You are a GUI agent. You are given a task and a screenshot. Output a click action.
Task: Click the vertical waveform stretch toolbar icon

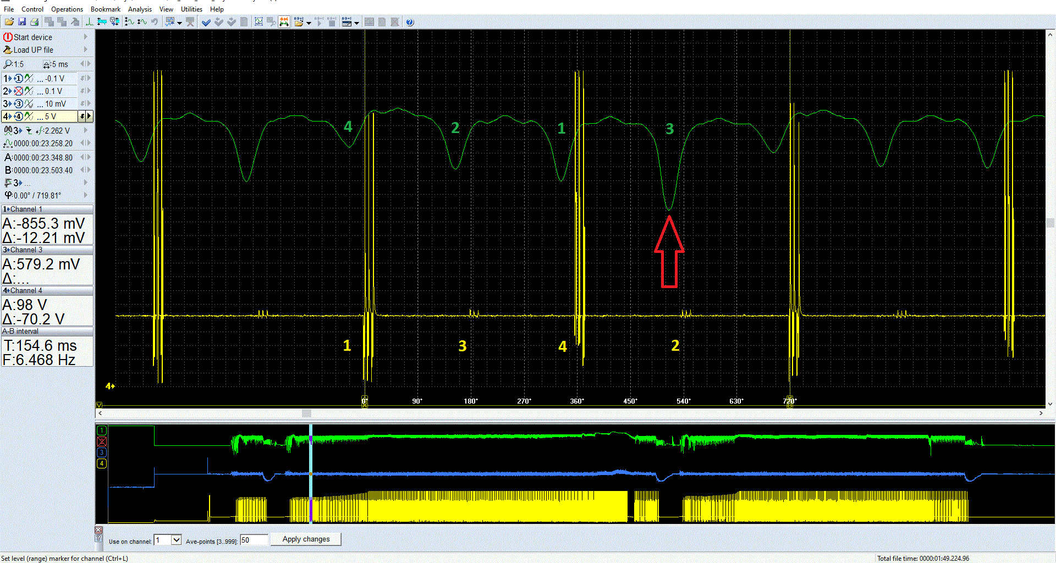point(129,22)
